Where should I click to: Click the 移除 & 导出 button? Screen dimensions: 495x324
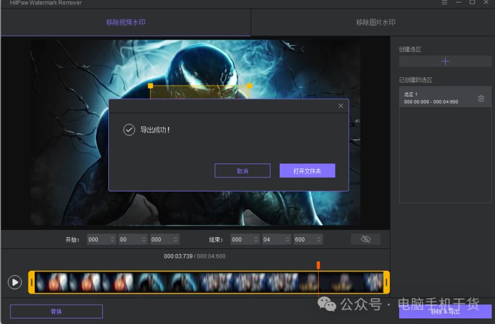[445, 312]
